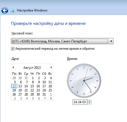
Task: Select August 19 in the calendar
Action: (14, 90)
